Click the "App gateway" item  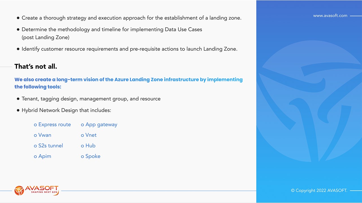pos(99,125)
